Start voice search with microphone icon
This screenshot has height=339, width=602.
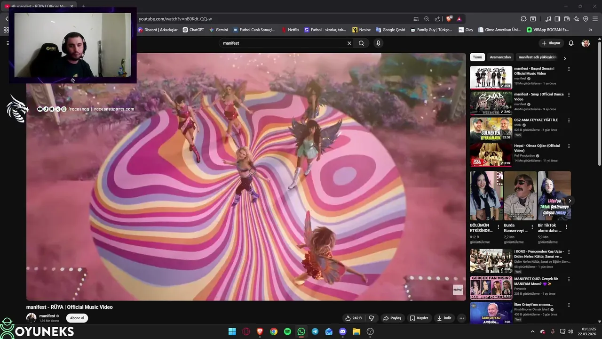(x=378, y=43)
